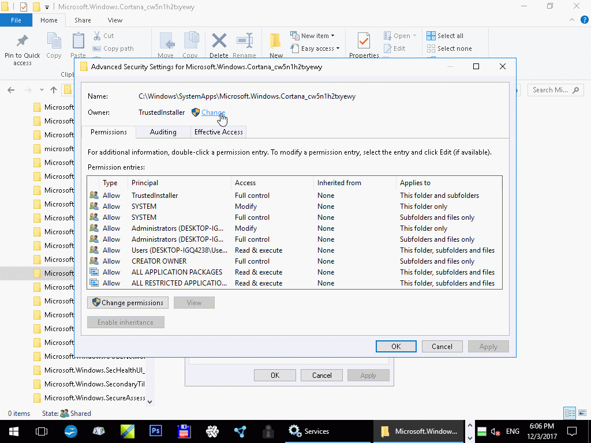The width and height of the screenshot is (591, 443).
Task: Select CREATOR OWNER permission entry
Action: tap(294, 261)
